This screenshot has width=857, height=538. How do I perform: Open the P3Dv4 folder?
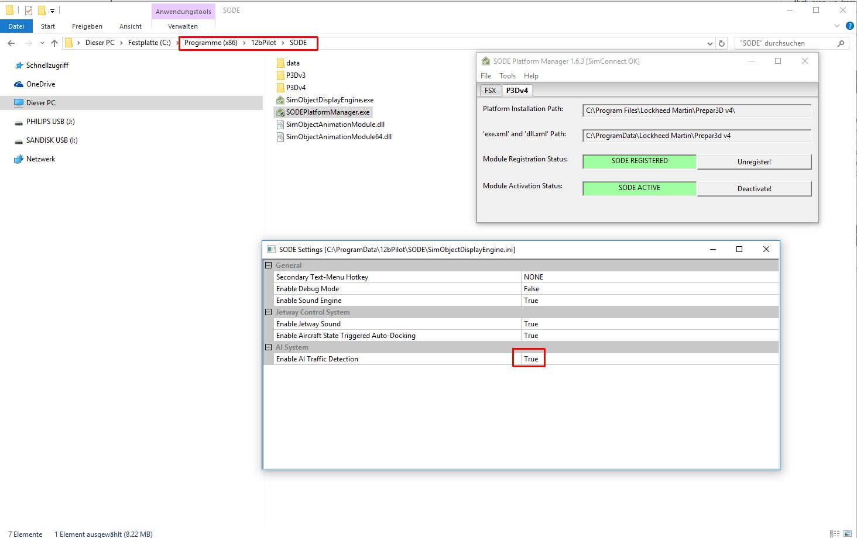291,88
